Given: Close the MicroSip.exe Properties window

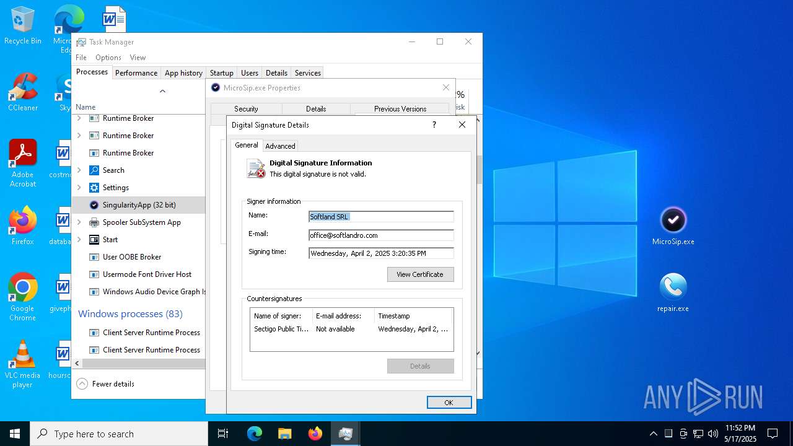Looking at the screenshot, I should [446, 88].
